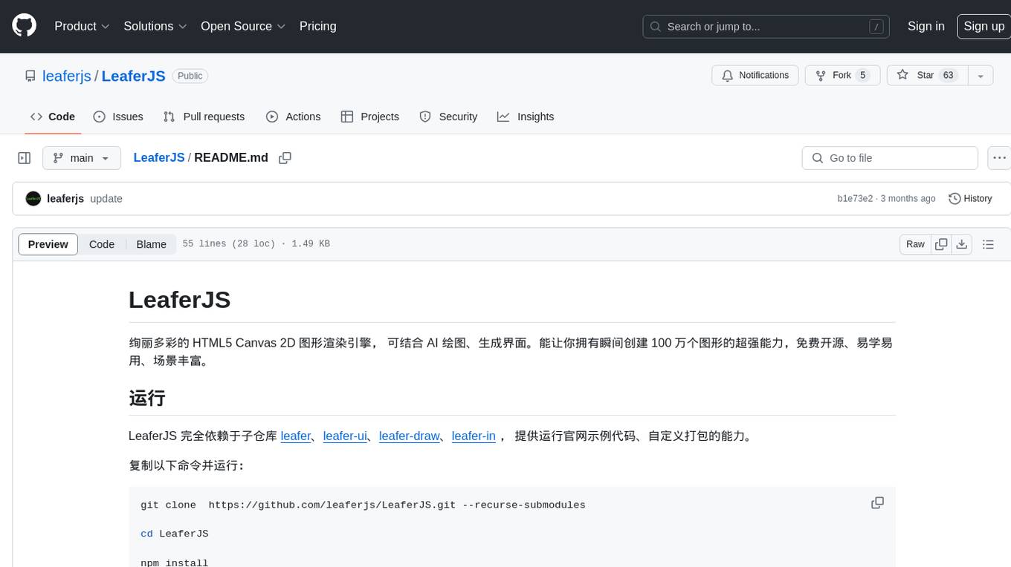Screen dimensions: 1011x567
Task: Click the LeaferJS README heading
Action: [x=179, y=300]
